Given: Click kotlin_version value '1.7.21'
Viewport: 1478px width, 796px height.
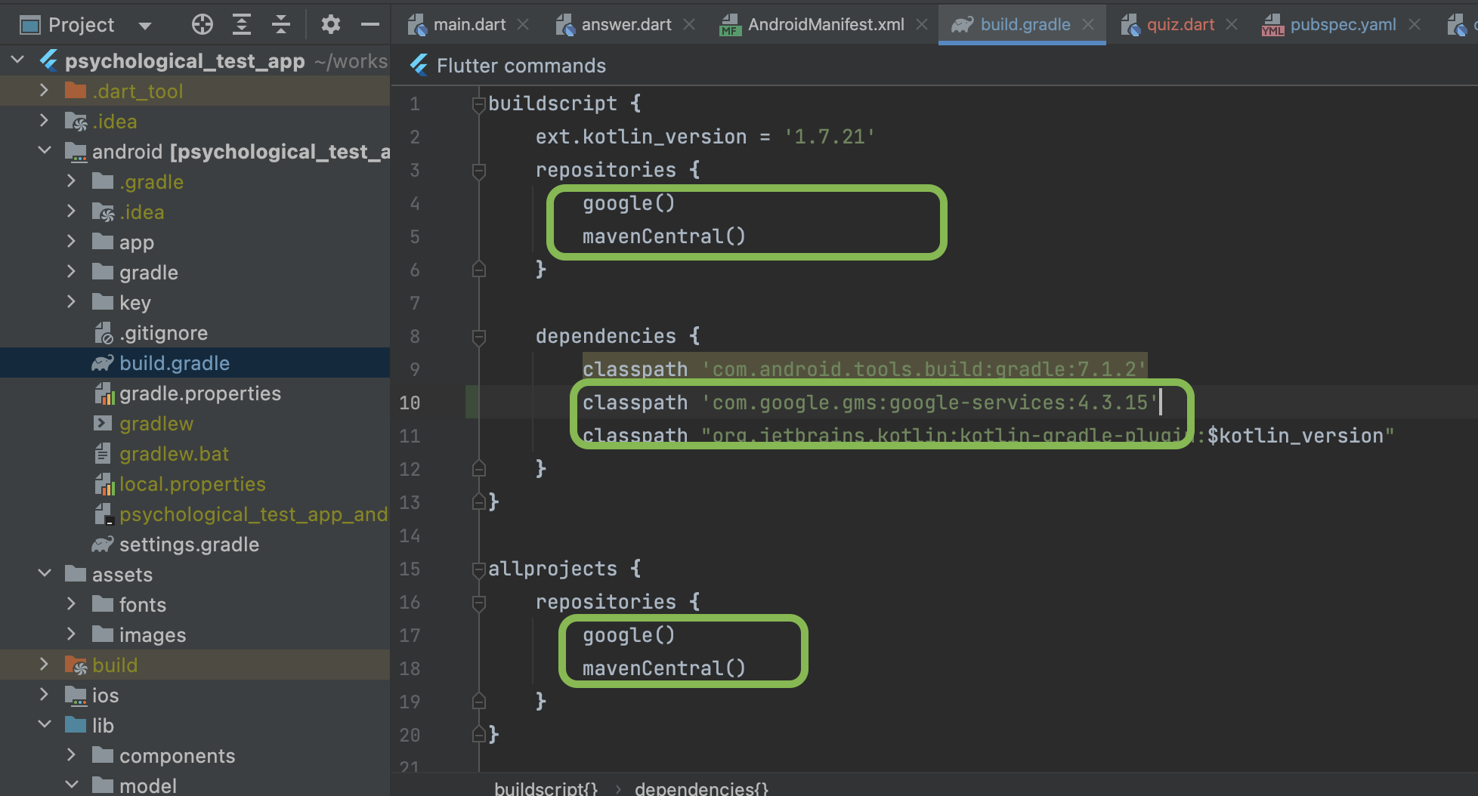Looking at the screenshot, I should click(829, 137).
